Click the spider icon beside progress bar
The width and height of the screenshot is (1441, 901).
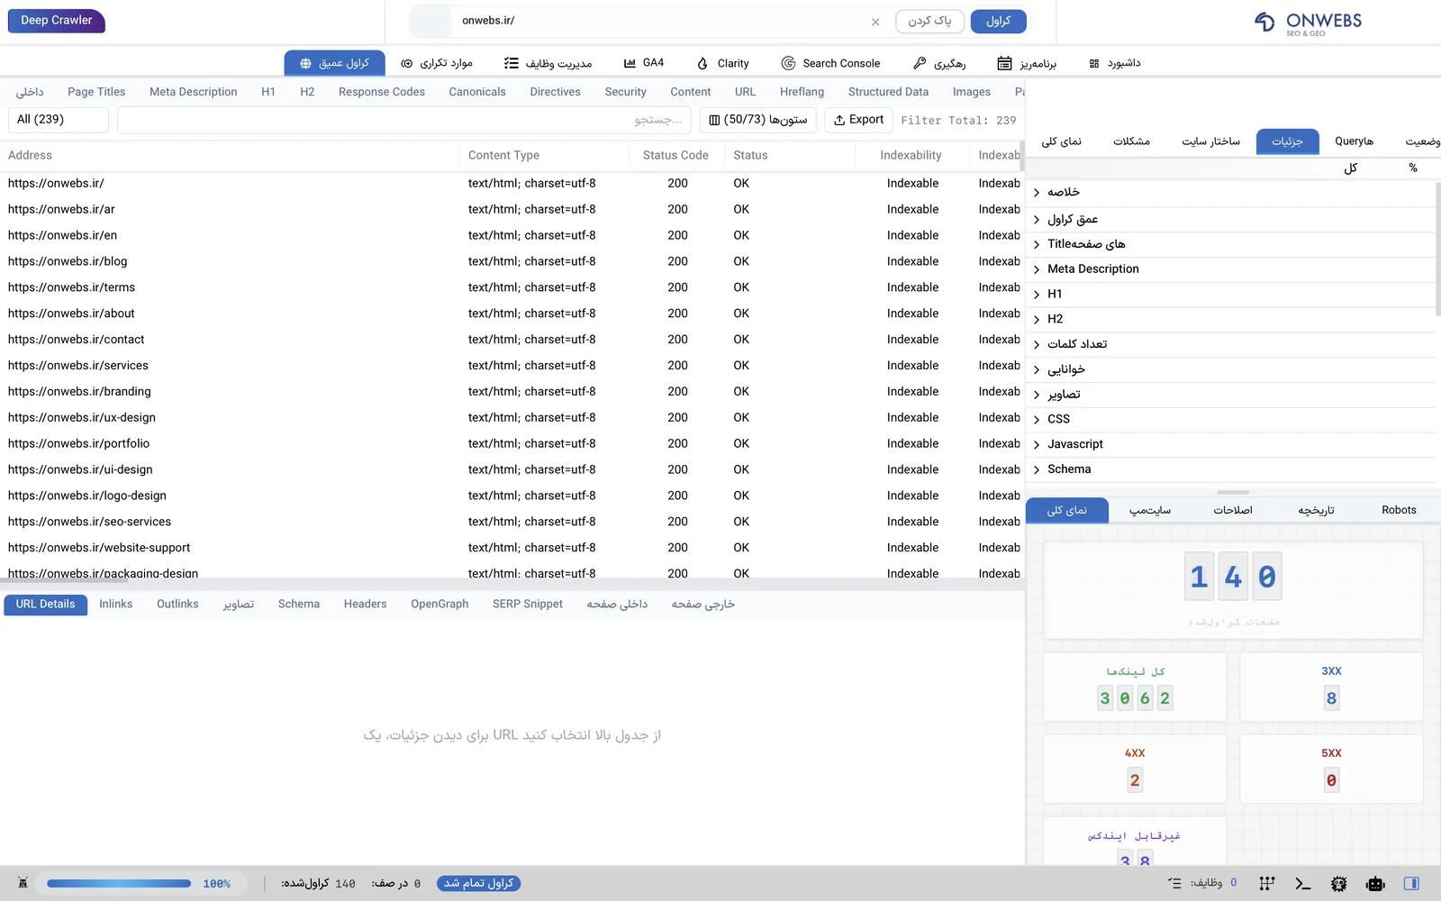23,883
